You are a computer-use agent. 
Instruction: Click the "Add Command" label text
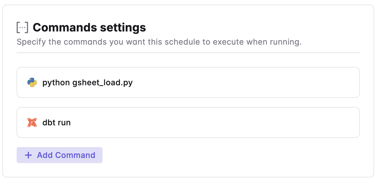[x=66, y=155]
